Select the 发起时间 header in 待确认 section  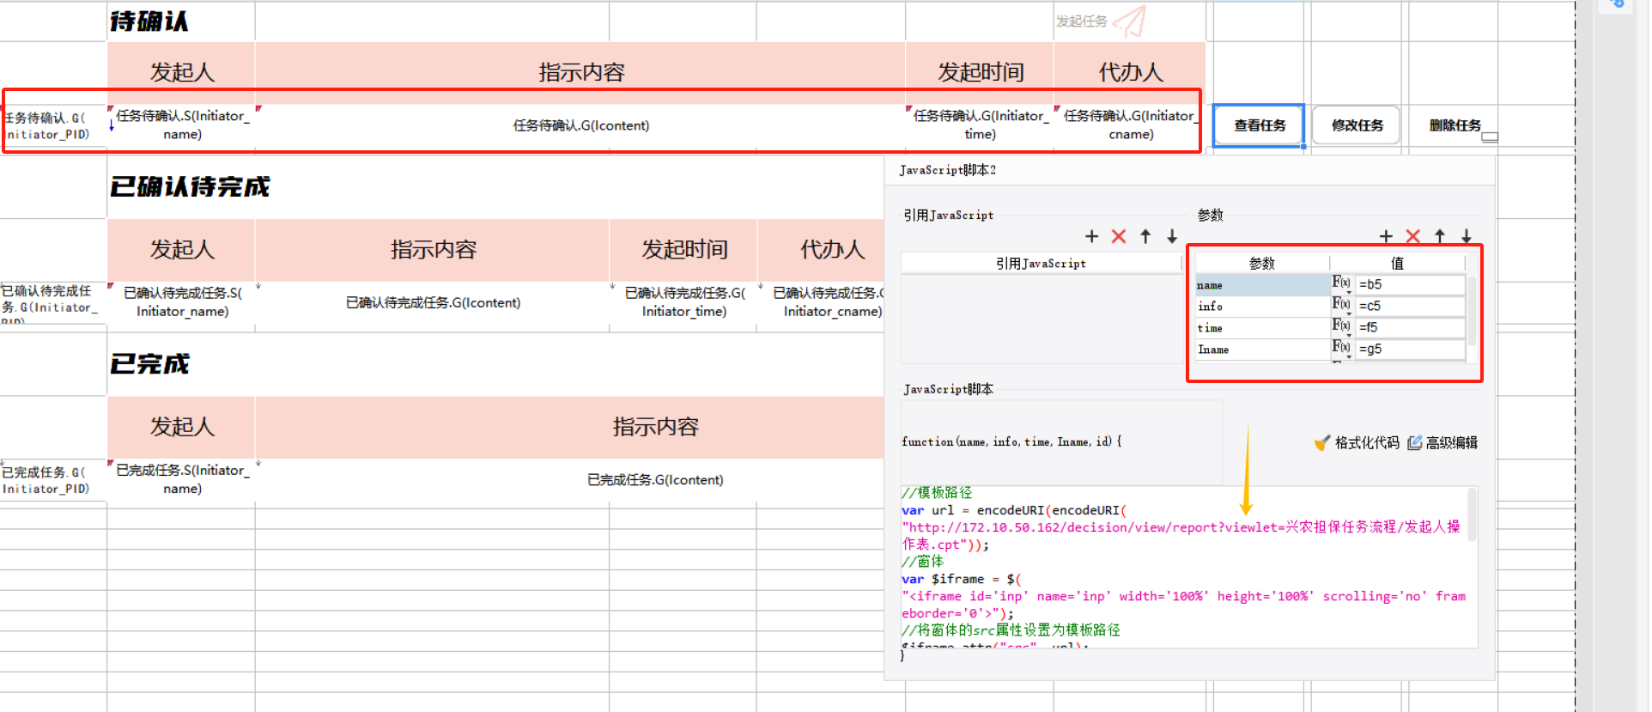coord(980,72)
